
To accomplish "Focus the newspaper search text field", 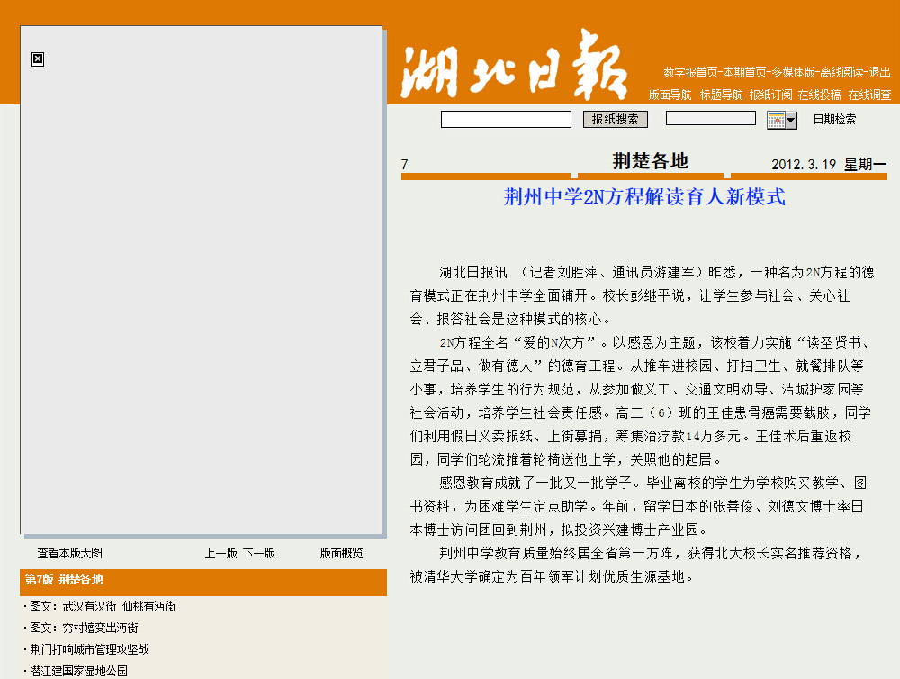I will pos(506,119).
